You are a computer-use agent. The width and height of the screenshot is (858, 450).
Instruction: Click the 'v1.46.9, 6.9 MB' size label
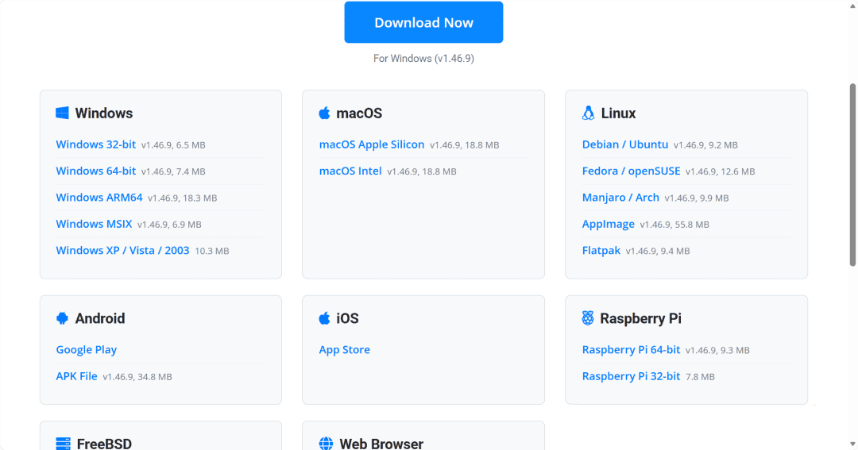coord(169,225)
